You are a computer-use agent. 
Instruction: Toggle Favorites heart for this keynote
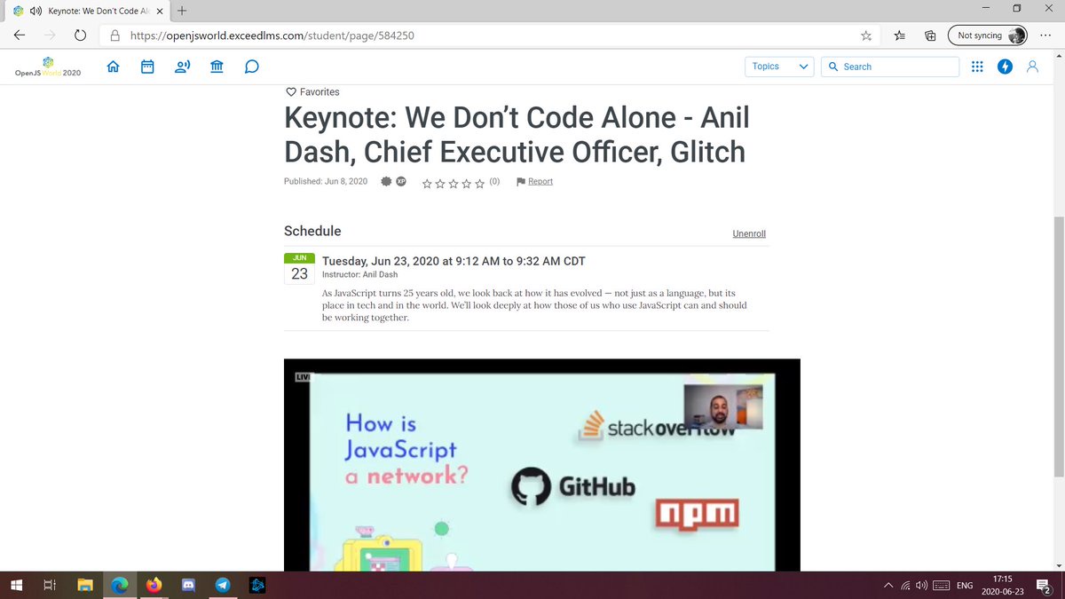290,92
